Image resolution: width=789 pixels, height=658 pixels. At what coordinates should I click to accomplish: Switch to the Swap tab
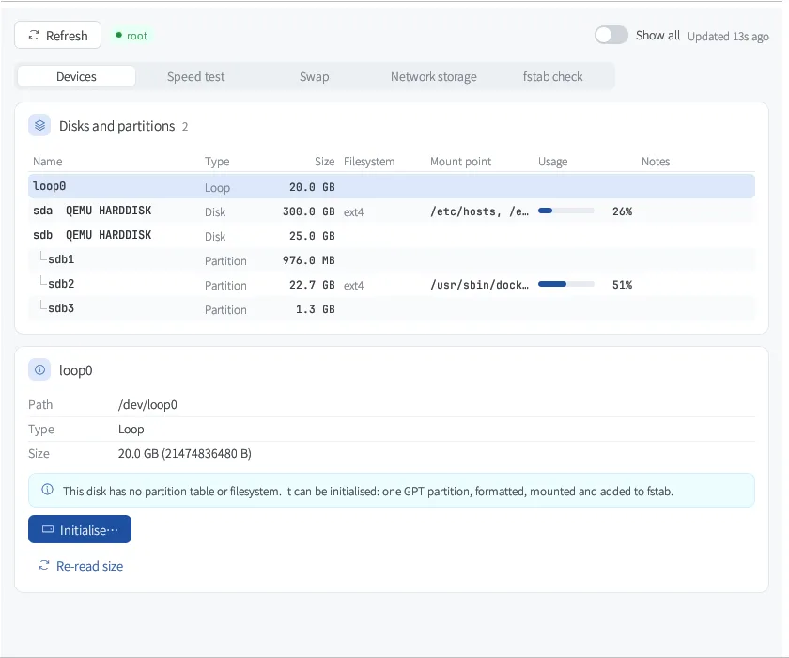[314, 76]
